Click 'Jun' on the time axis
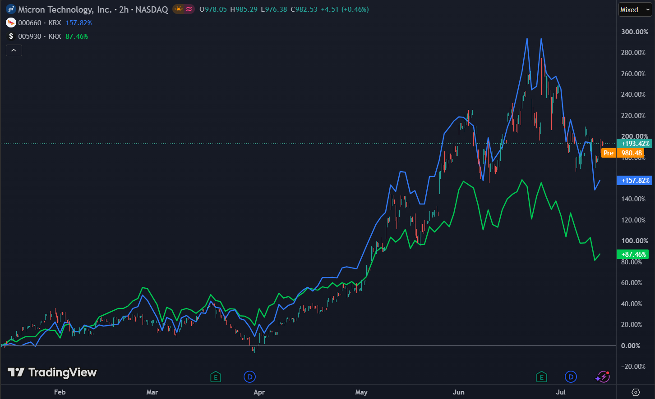The height and width of the screenshot is (399, 655). point(459,392)
